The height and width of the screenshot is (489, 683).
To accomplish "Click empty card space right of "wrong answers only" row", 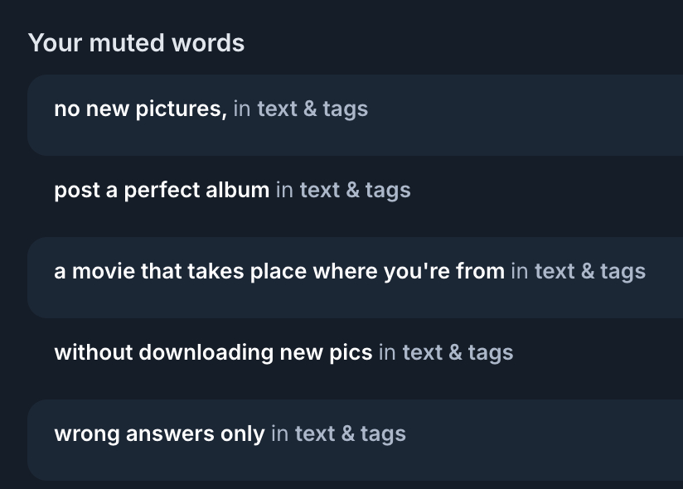I will 547,438.
